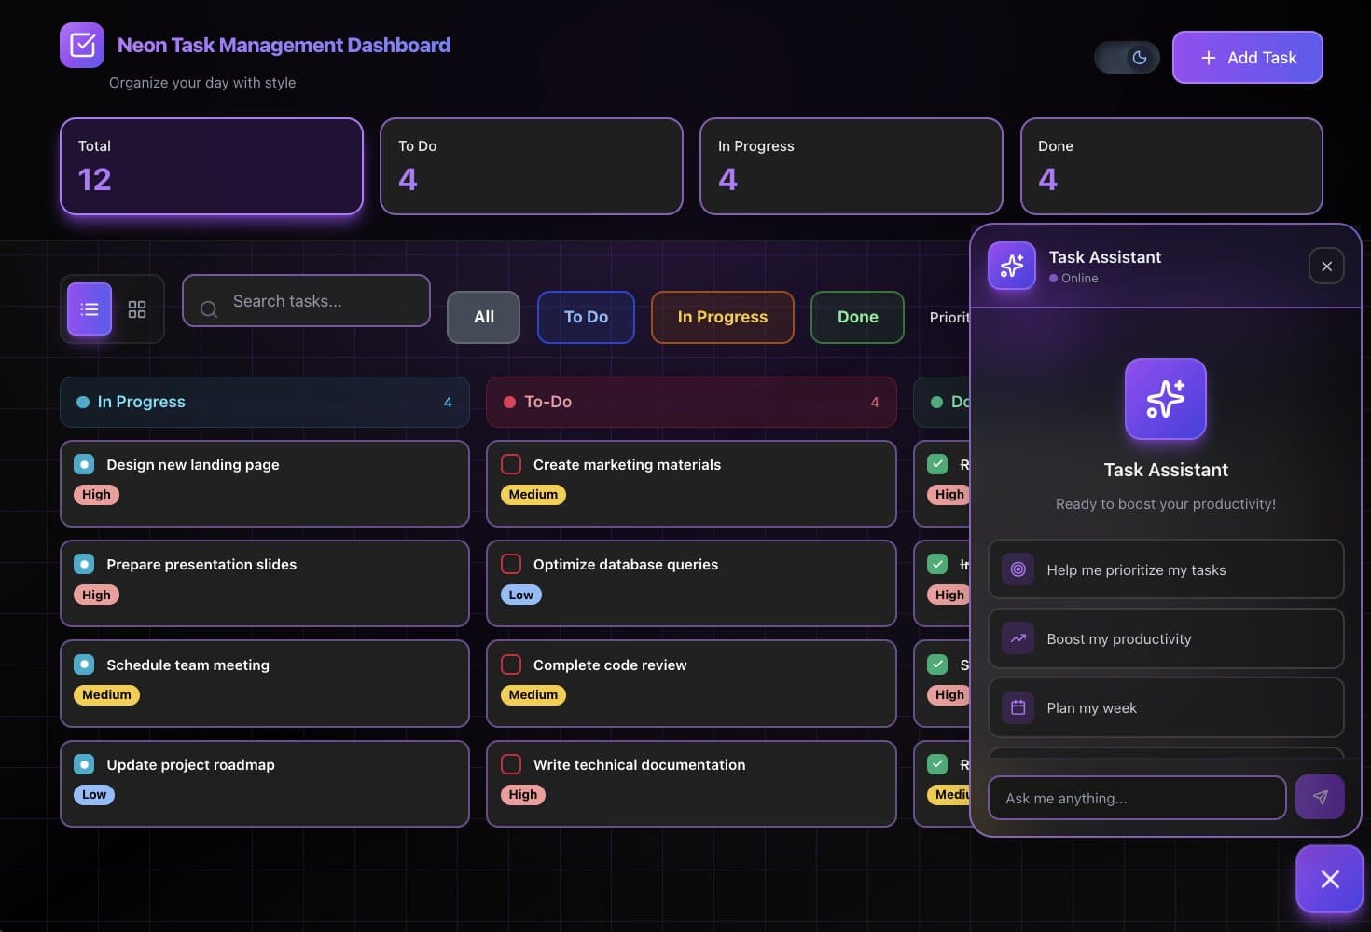Filter tasks by In Progress
Screen dimensions: 1371x932
(723, 317)
